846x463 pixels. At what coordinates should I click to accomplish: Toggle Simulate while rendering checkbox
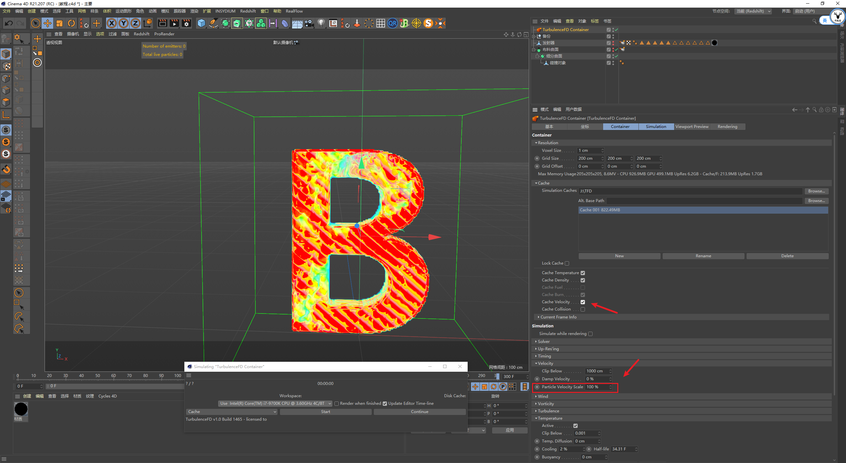(591, 334)
